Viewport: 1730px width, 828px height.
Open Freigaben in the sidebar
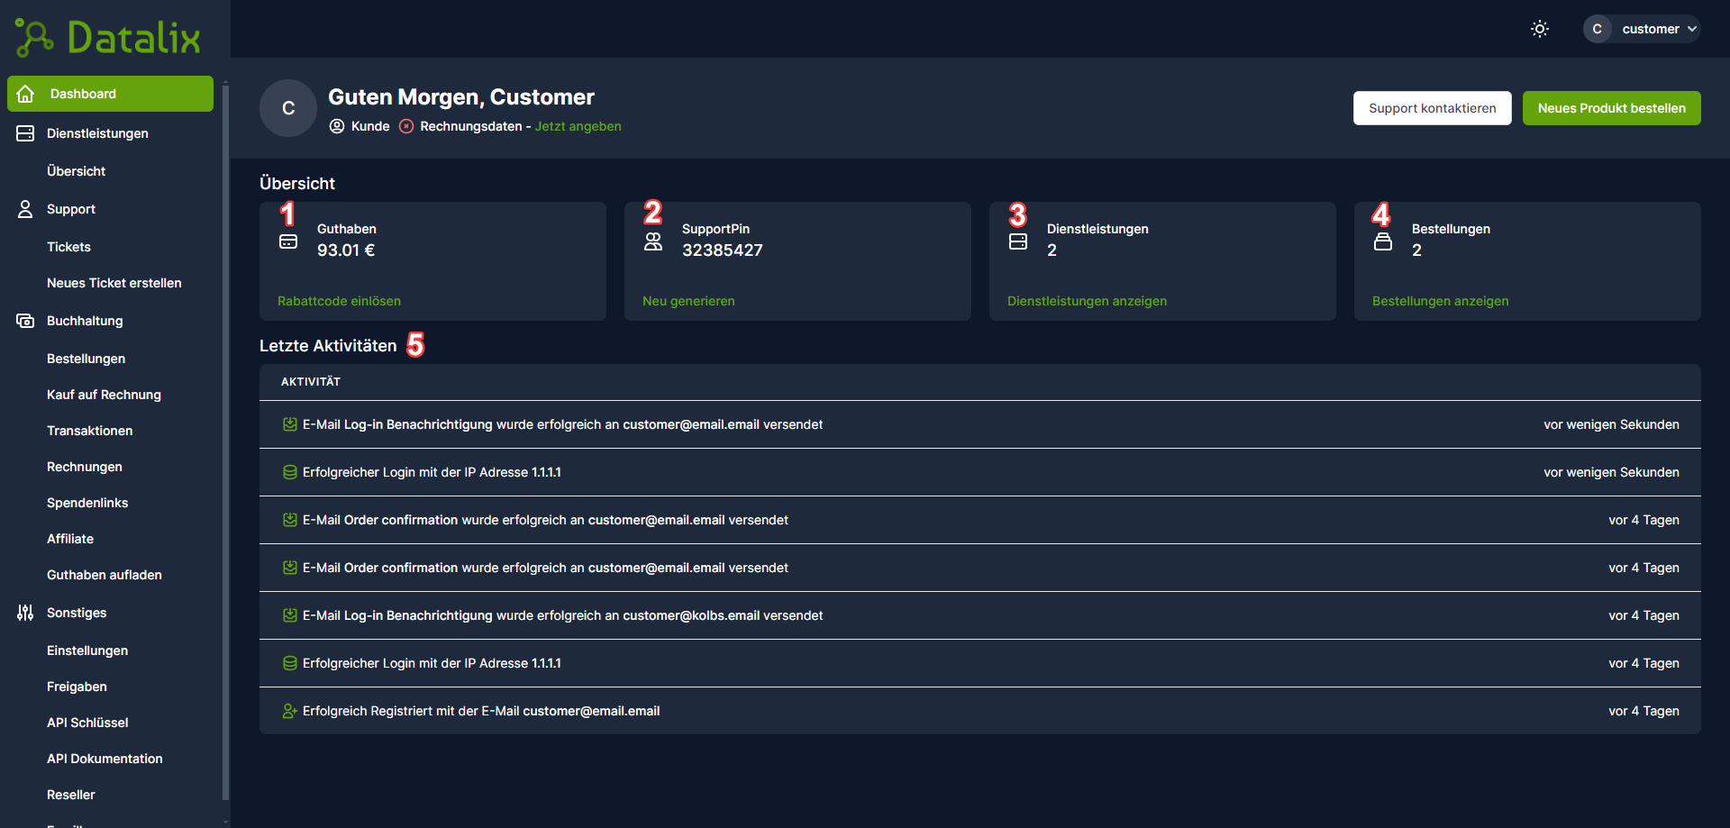pyautogui.click(x=77, y=687)
